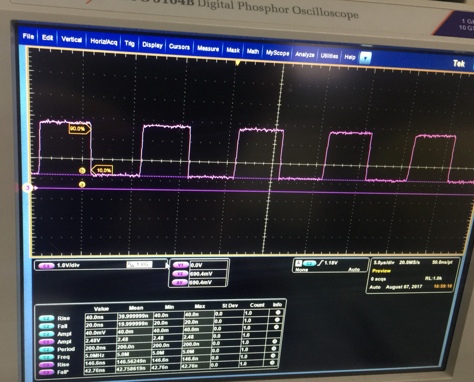Click the 146.6ns Rise value cell
Screen dimensions: 474x382
[100, 363]
